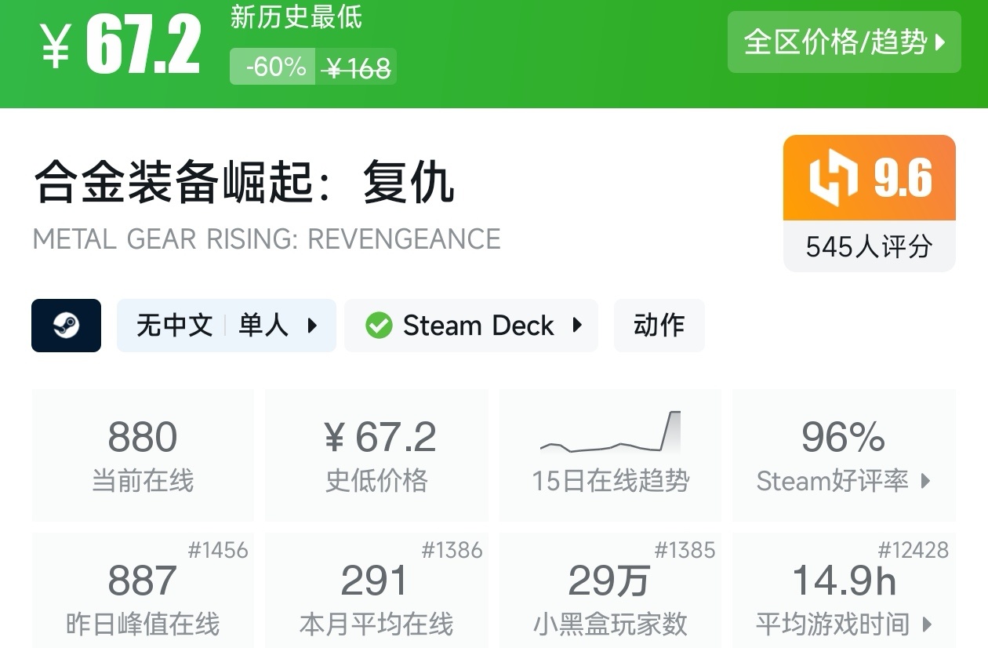Toggle the -60% discount badge
This screenshot has height=648, width=988.
(272, 67)
